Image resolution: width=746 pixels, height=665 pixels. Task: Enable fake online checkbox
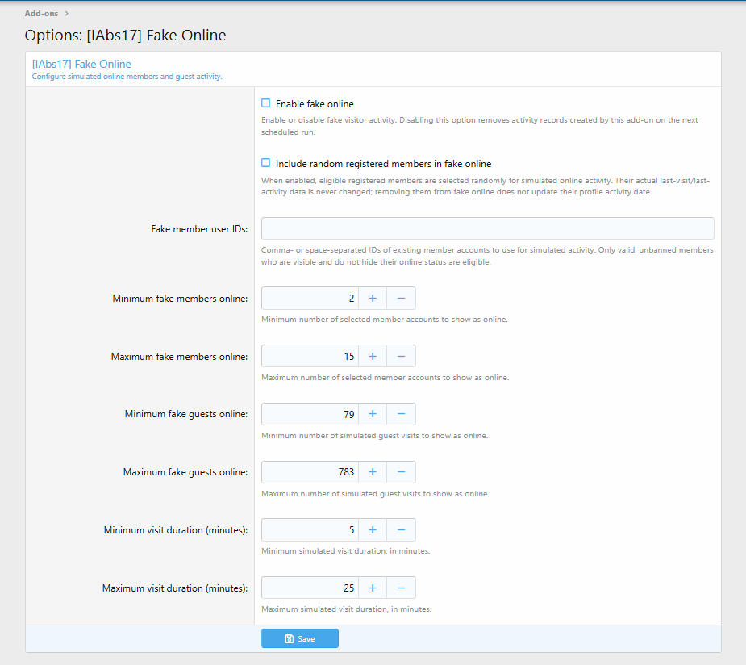pyautogui.click(x=266, y=103)
